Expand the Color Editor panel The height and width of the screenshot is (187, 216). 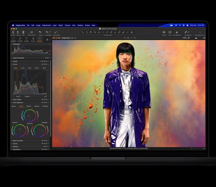pyautogui.click(x=12, y=100)
